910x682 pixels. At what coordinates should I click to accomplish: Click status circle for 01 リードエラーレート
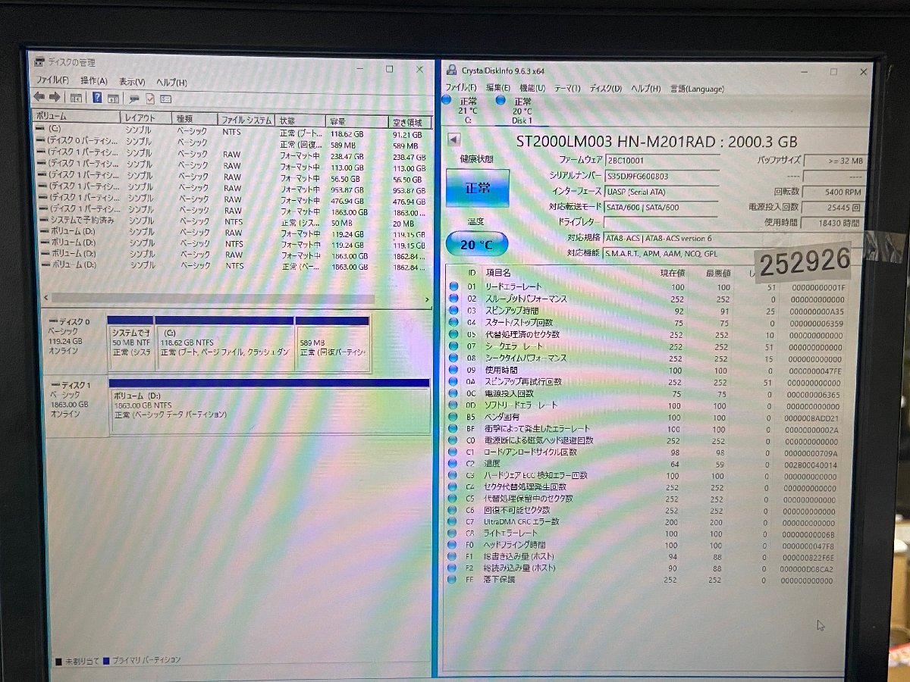pos(454,286)
